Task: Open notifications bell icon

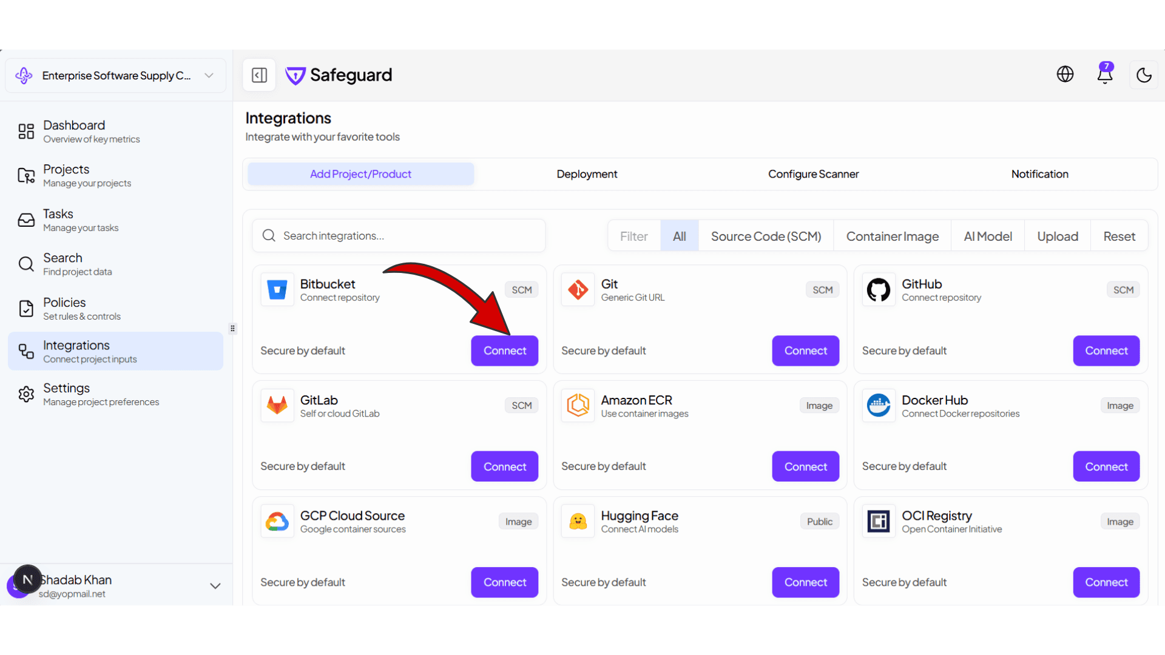Action: (1105, 74)
